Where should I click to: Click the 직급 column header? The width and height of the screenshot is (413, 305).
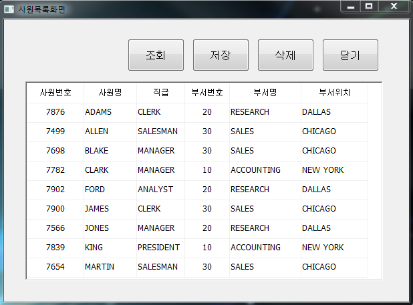click(160, 93)
